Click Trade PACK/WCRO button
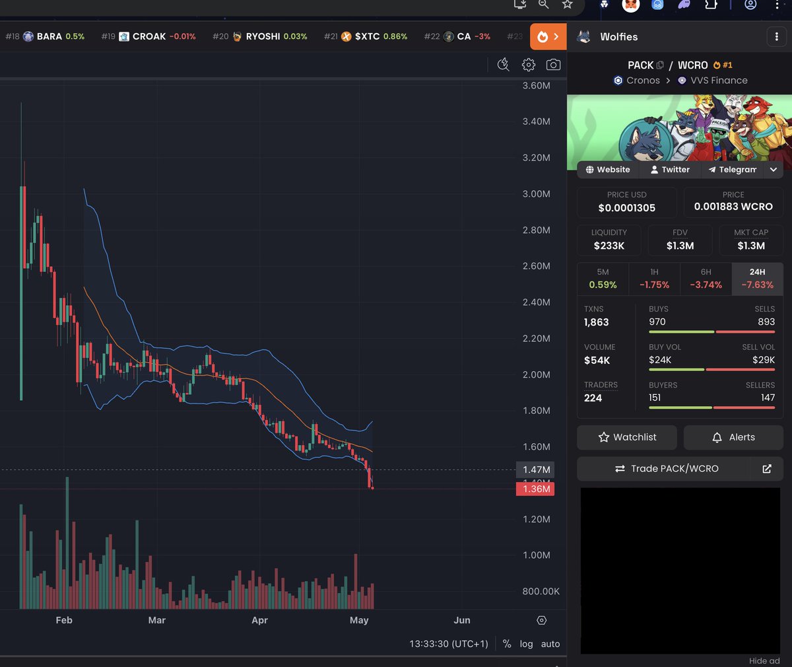The image size is (792, 667). point(665,469)
